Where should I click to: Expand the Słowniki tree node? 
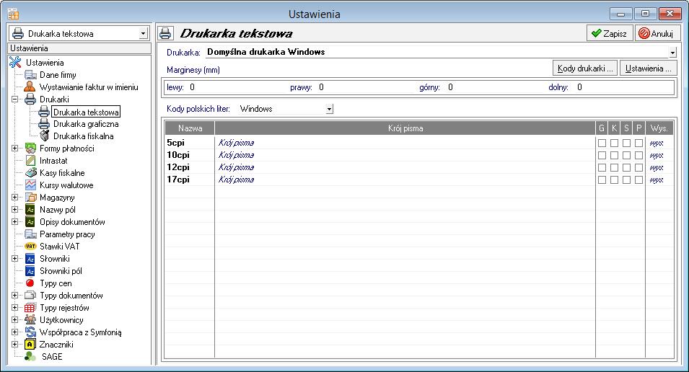[14, 259]
